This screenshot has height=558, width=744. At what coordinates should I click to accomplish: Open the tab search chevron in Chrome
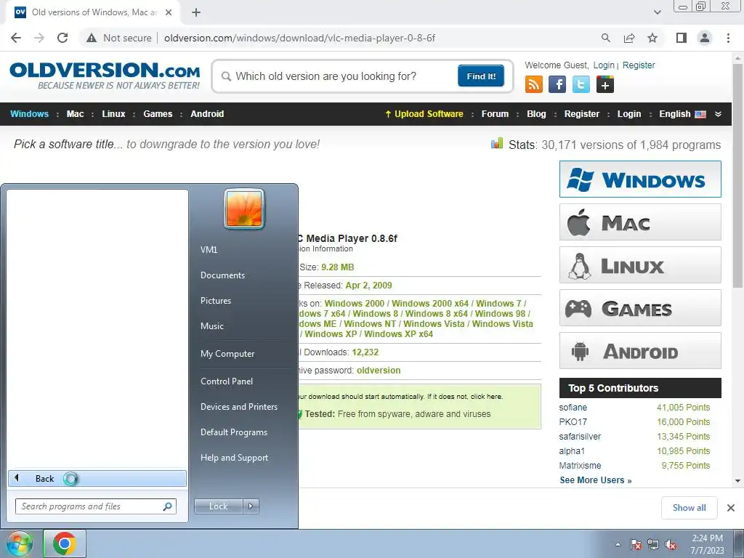tap(657, 12)
